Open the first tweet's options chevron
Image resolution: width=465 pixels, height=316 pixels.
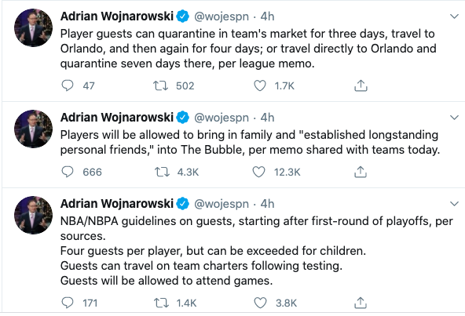click(454, 16)
